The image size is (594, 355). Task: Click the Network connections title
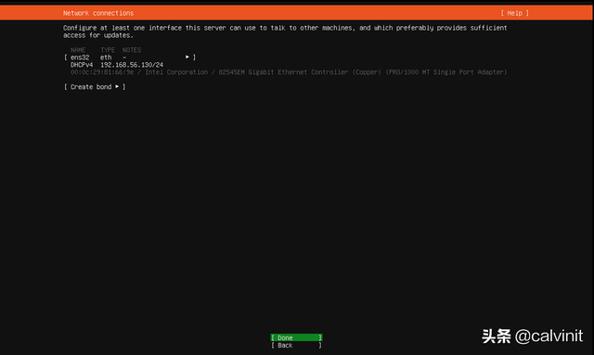coord(98,13)
